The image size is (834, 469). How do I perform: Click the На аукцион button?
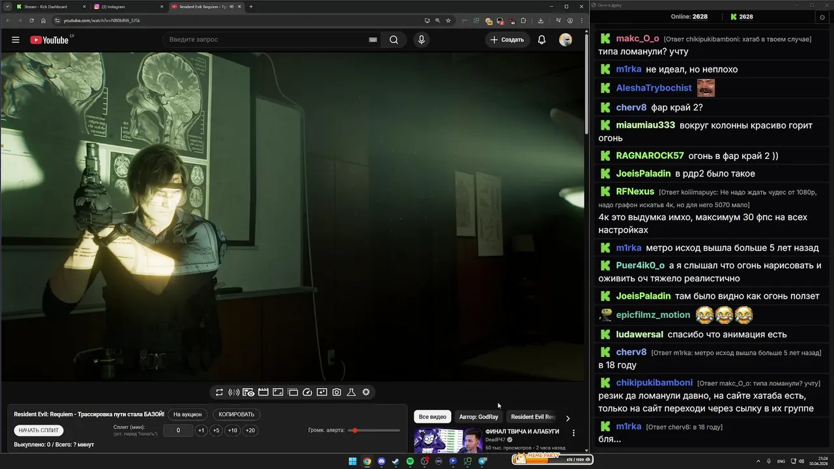(188, 414)
